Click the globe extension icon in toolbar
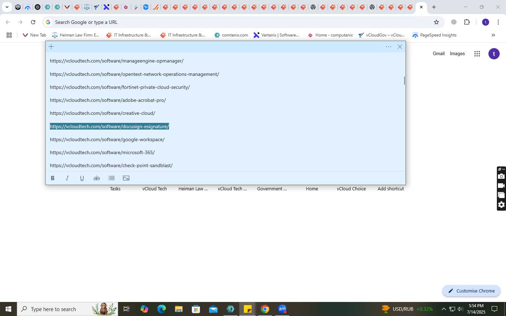This screenshot has width=506, height=316. tap(454, 22)
